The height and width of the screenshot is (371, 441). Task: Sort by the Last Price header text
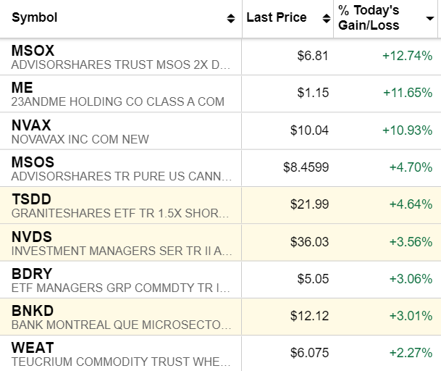click(277, 18)
